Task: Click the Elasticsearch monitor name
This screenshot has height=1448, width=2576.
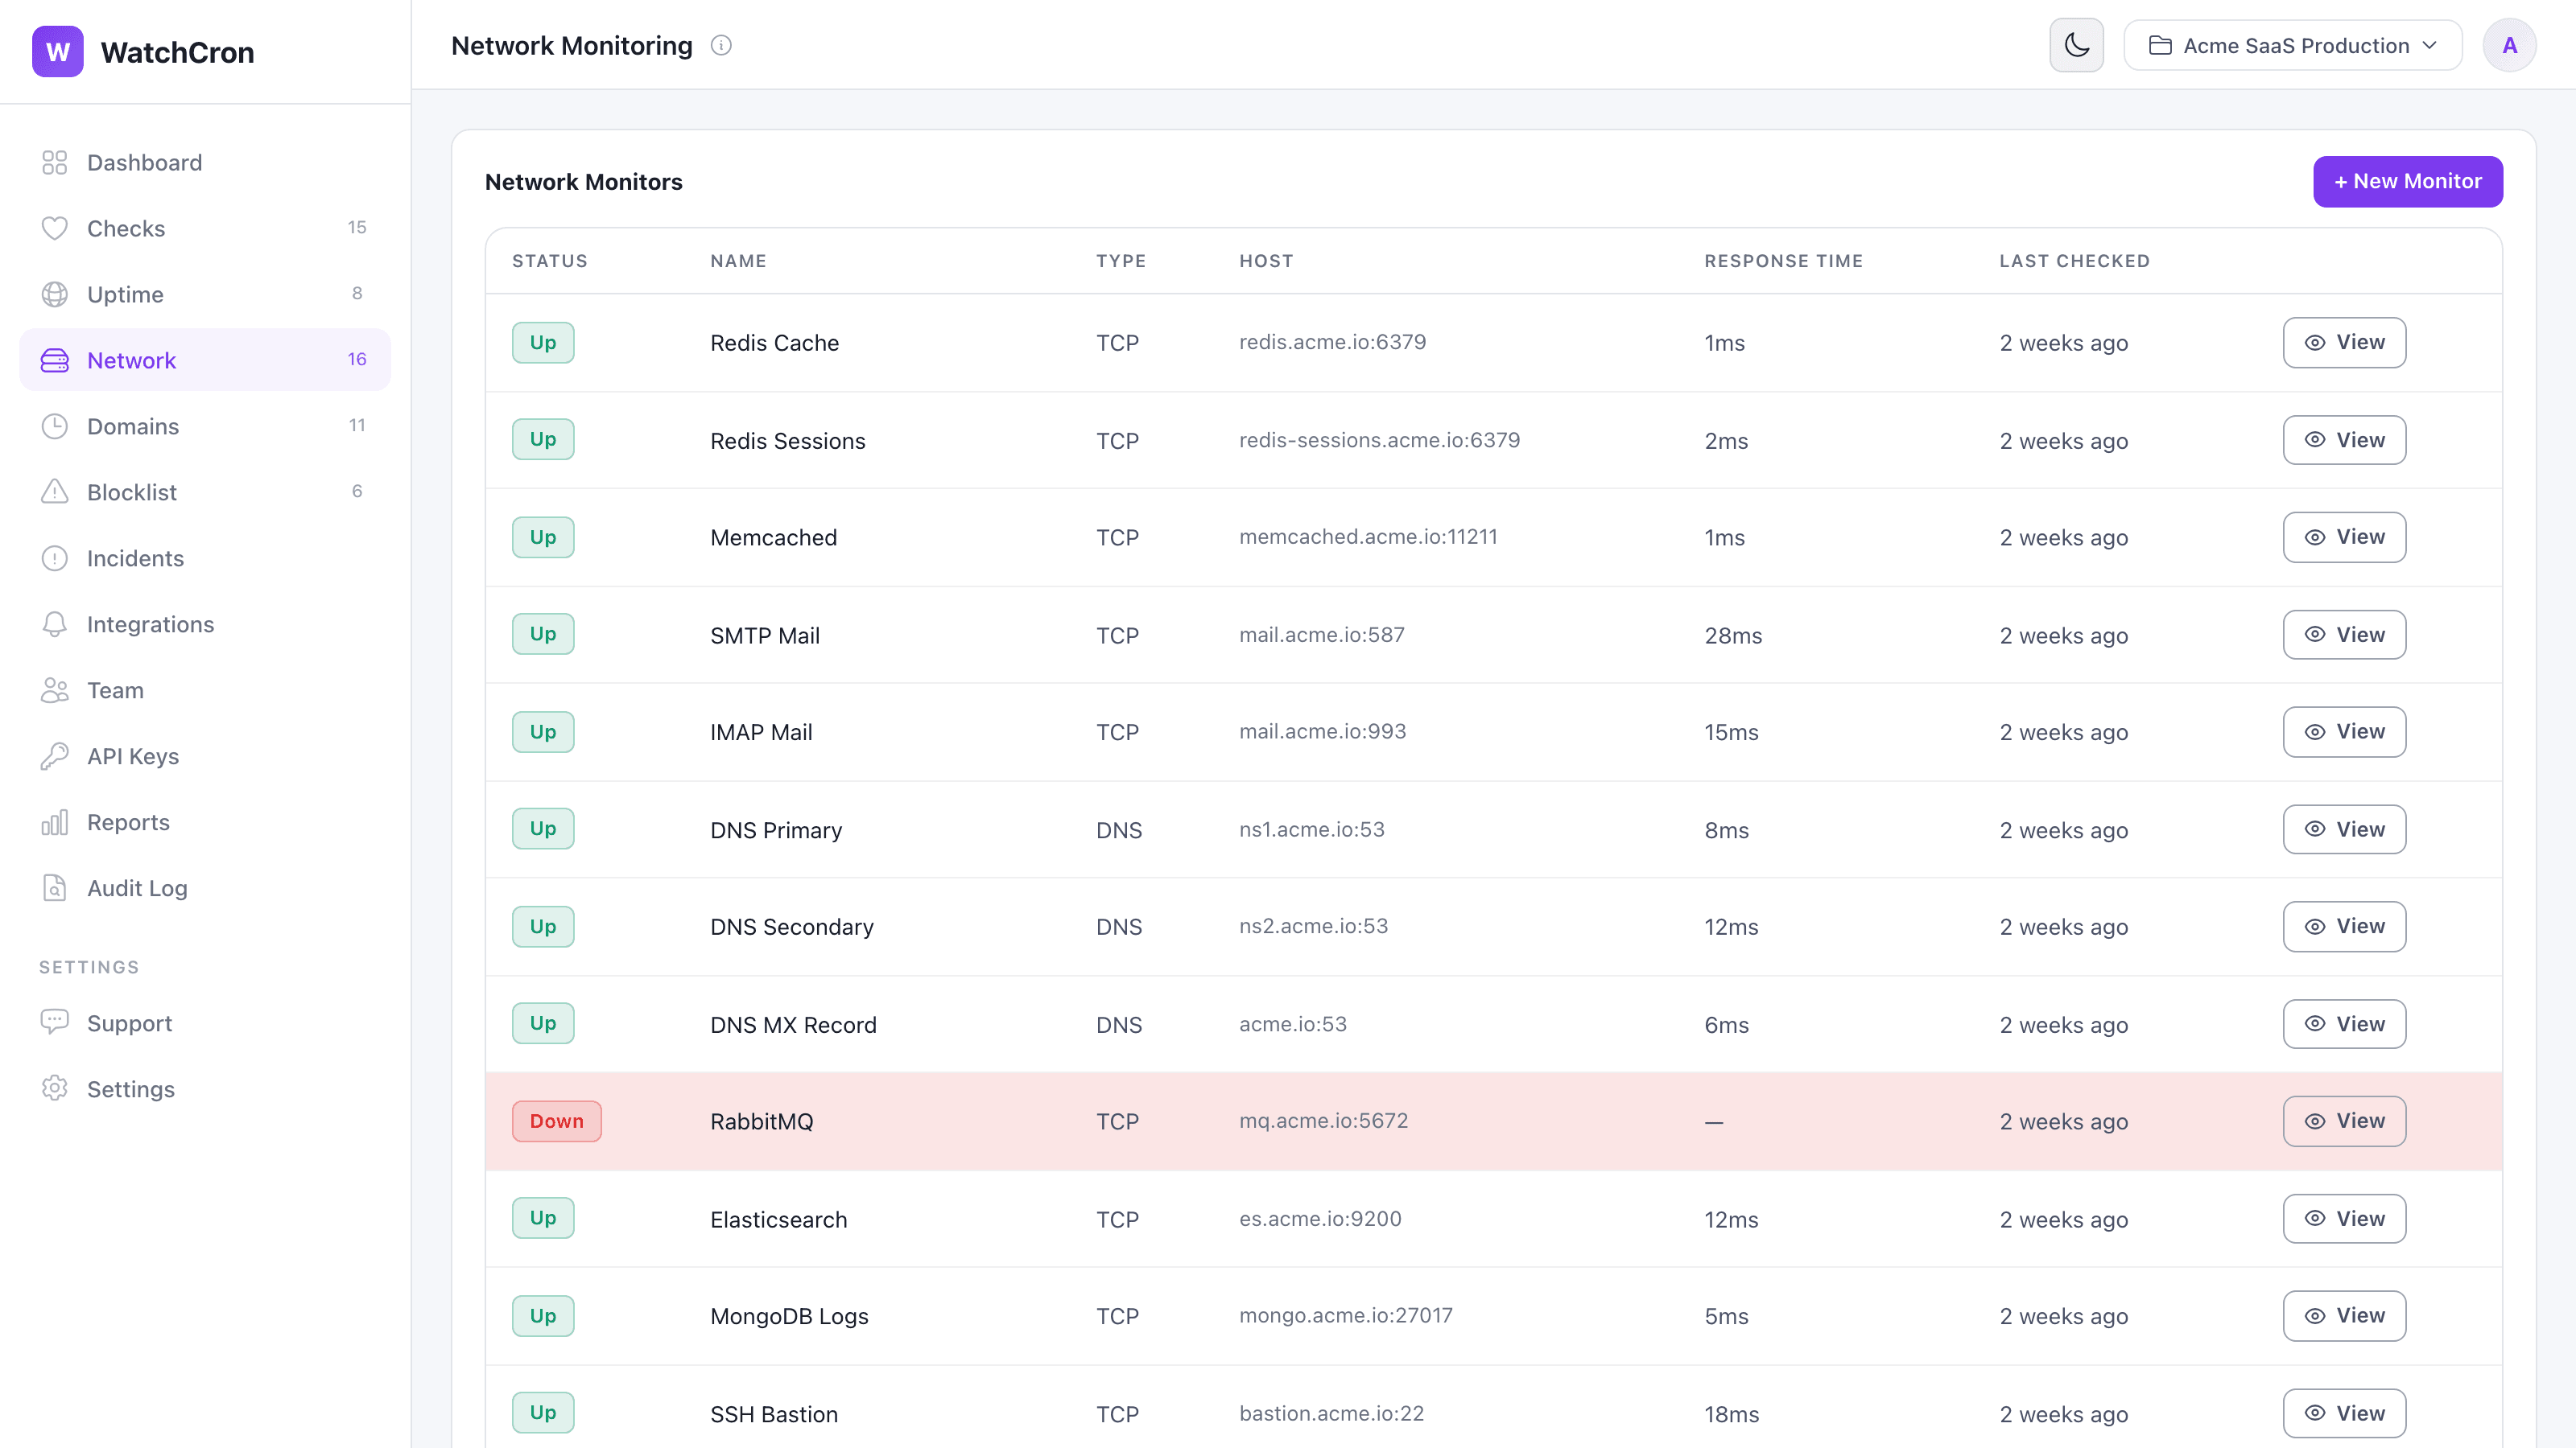Action: point(778,1220)
